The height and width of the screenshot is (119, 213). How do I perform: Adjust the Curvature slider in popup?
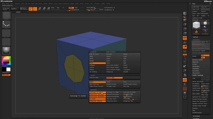coord(131,94)
